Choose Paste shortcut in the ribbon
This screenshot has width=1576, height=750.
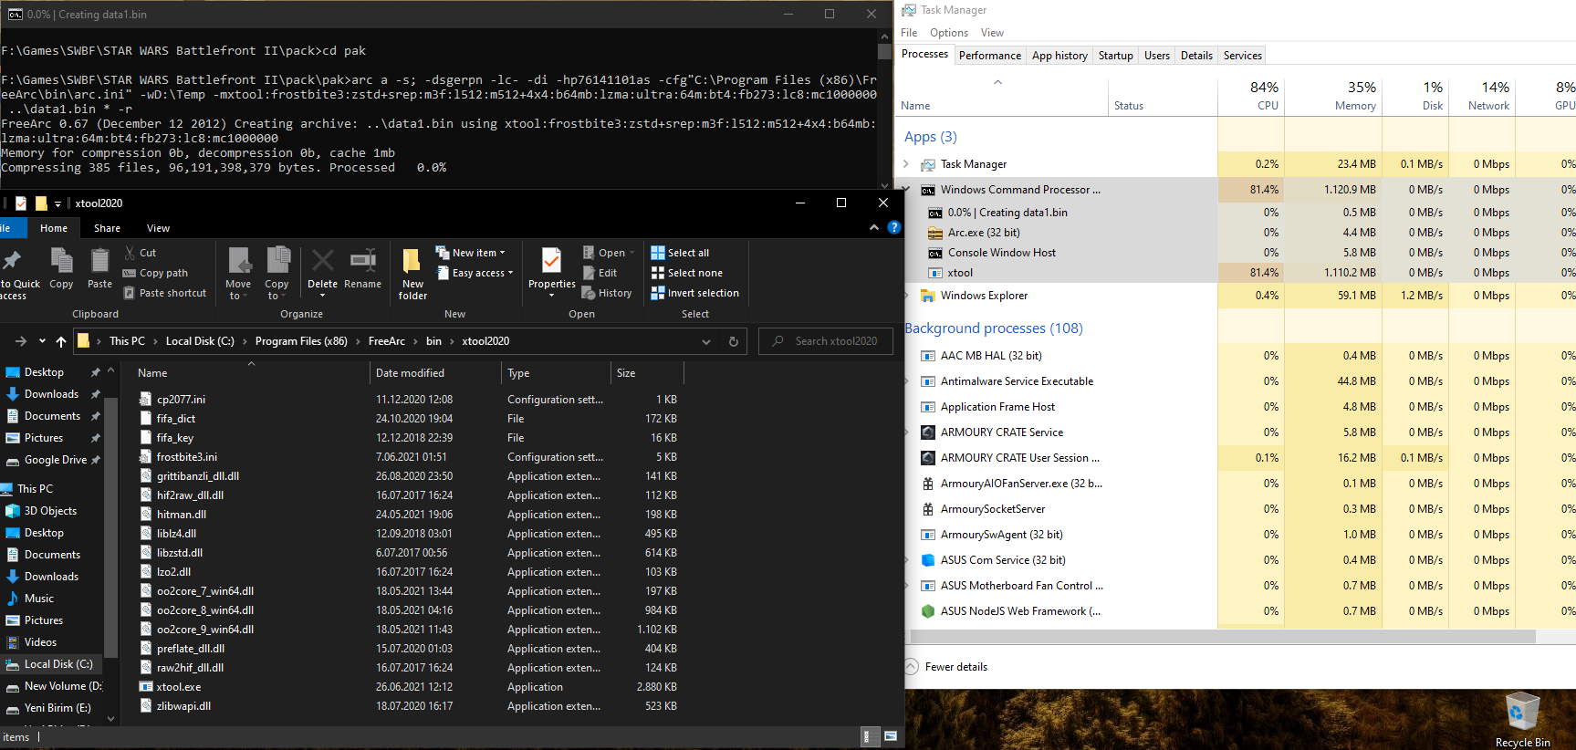click(165, 293)
